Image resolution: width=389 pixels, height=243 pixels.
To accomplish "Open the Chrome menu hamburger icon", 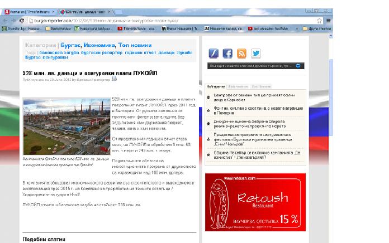I will tap(328, 21).
